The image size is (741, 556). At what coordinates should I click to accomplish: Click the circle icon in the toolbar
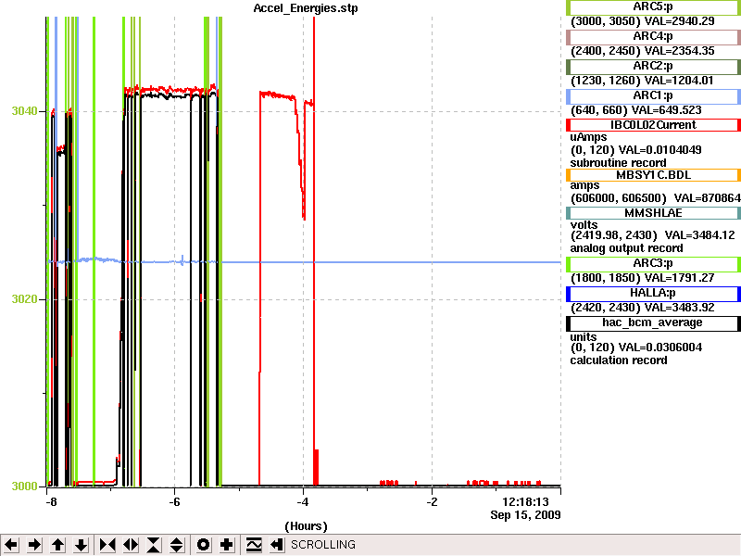[203, 545]
